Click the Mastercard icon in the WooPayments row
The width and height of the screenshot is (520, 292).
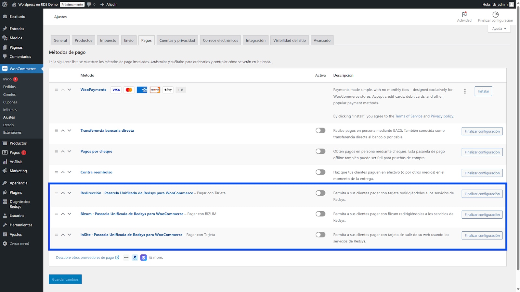click(129, 90)
